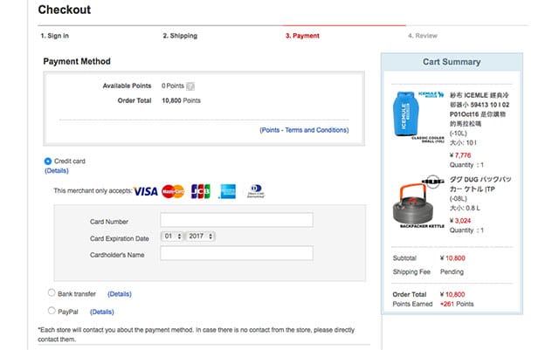Click the American Express logo

228,190
